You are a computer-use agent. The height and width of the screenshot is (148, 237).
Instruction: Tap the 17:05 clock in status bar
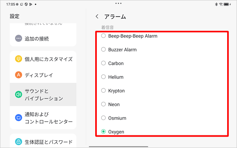pos(10,4)
